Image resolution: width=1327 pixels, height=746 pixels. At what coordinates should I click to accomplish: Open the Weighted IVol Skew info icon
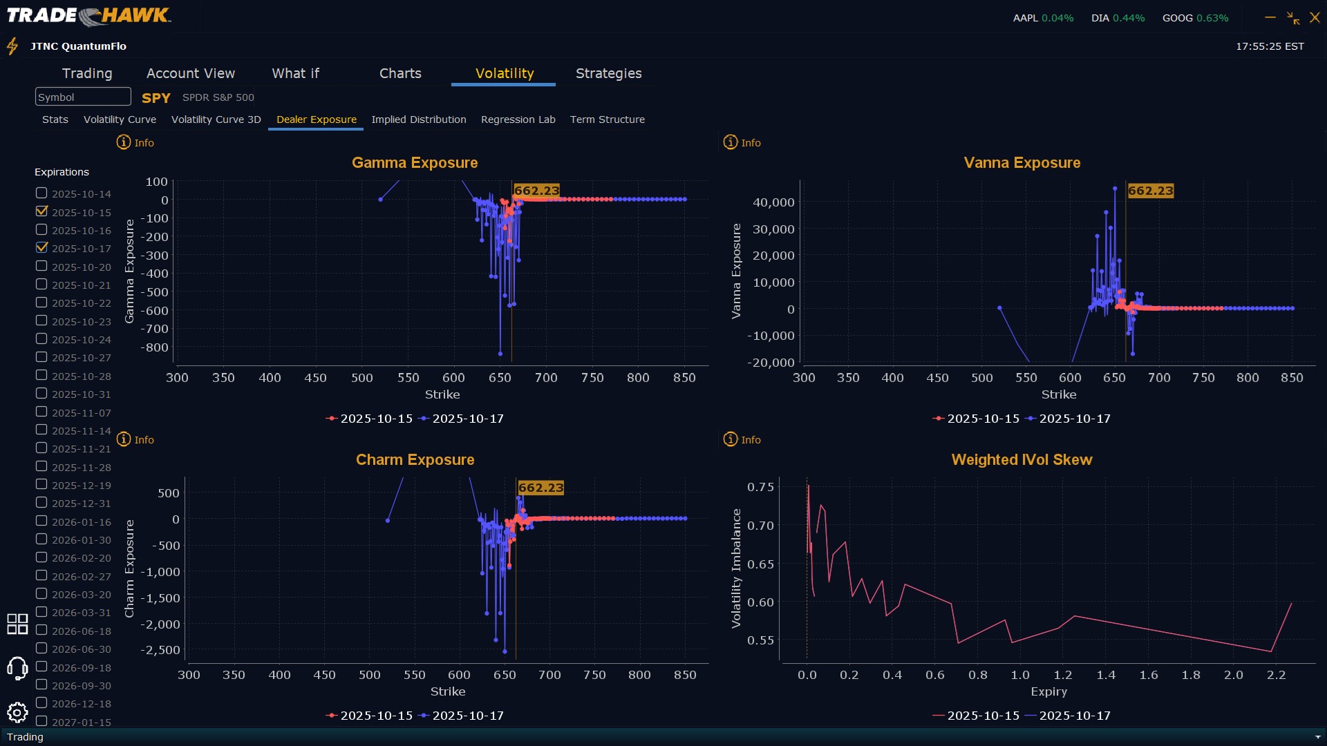[731, 439]
